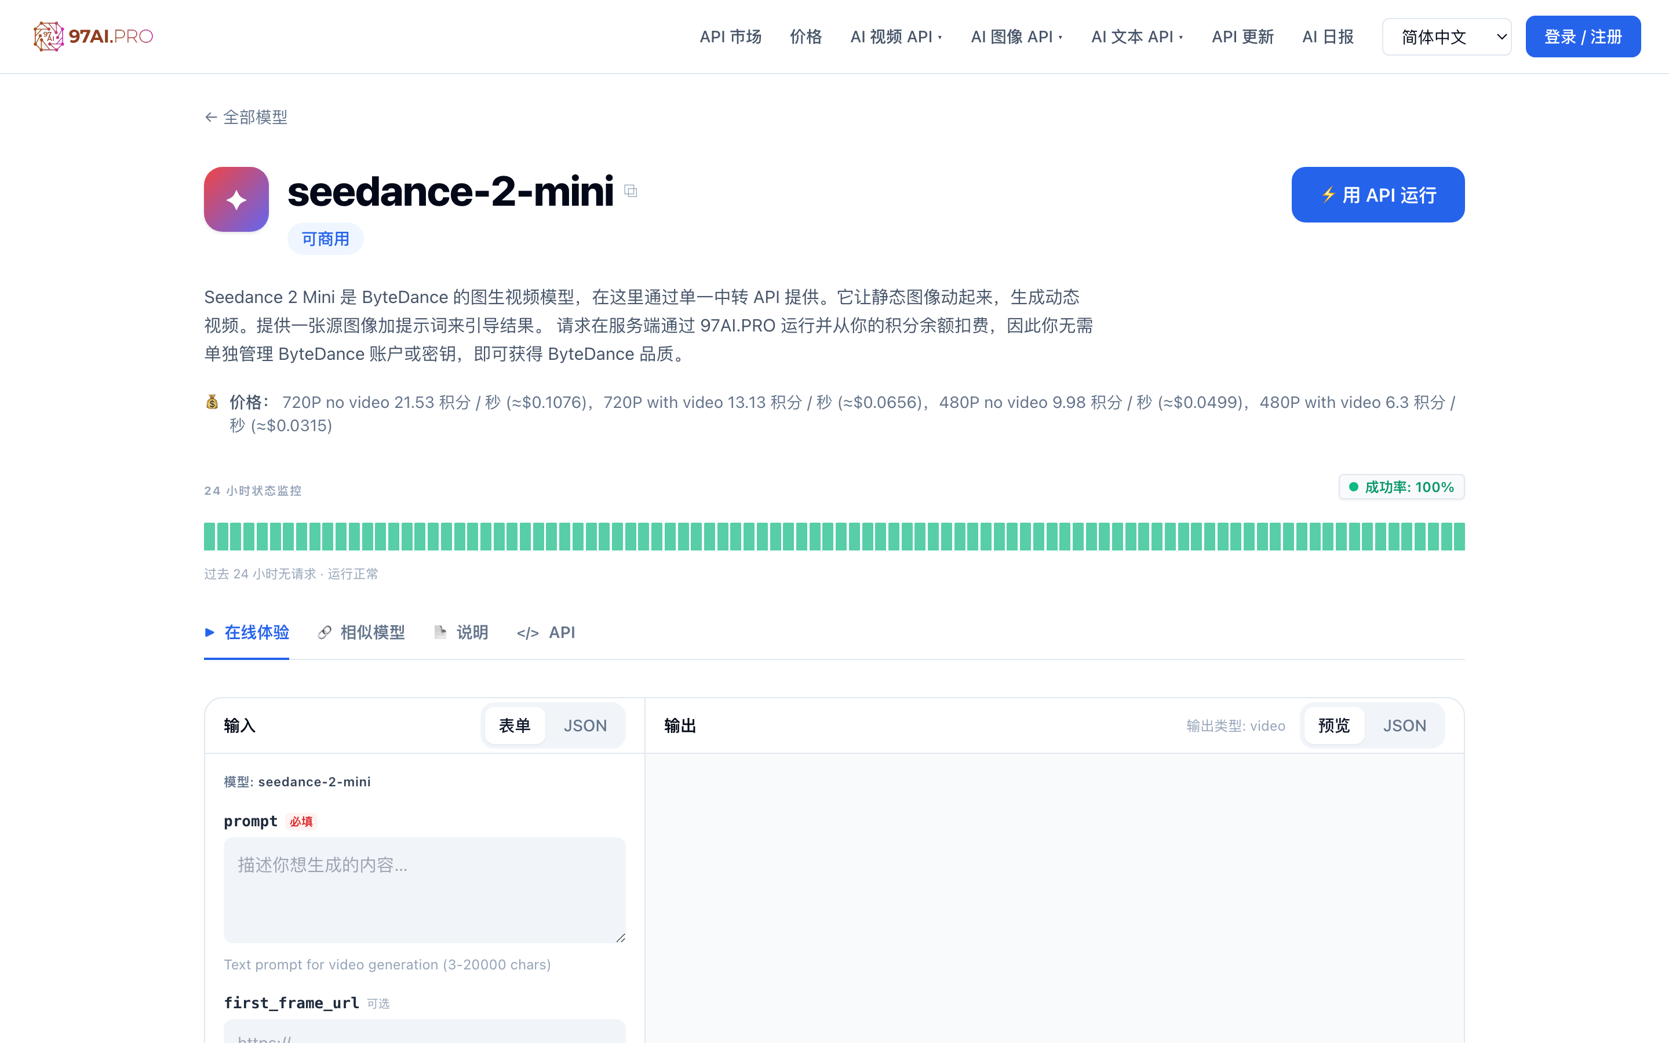Click the 输出类型: video text
This screenshot has width=1669, height=1043.
1235,725
